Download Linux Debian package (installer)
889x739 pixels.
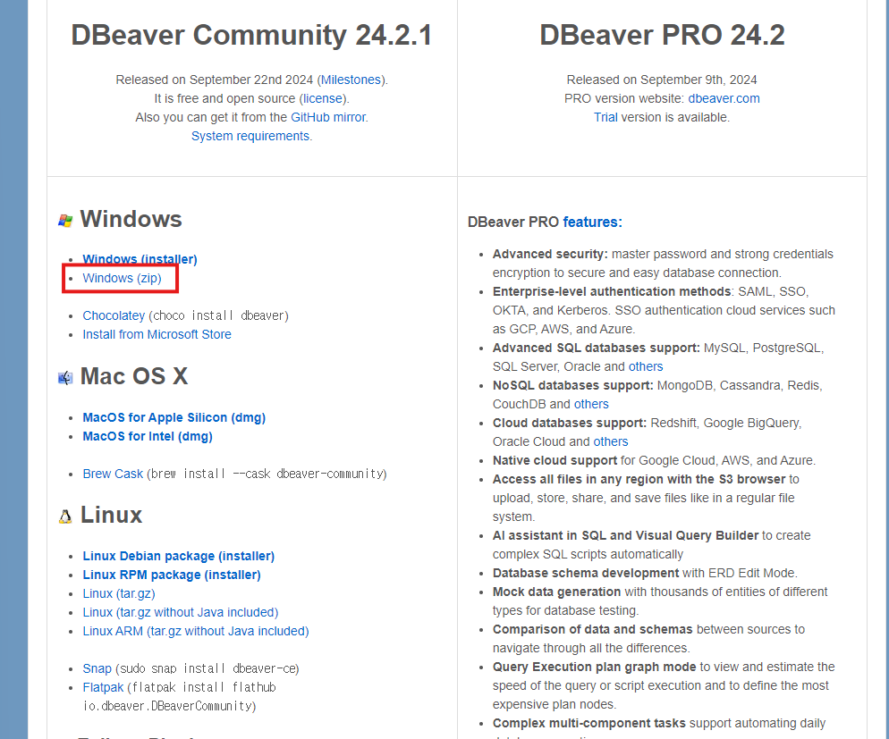[x=179, y=556]
